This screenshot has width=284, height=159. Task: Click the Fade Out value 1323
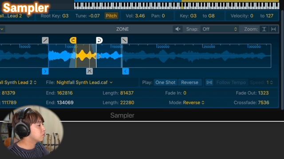coord(263,93)
